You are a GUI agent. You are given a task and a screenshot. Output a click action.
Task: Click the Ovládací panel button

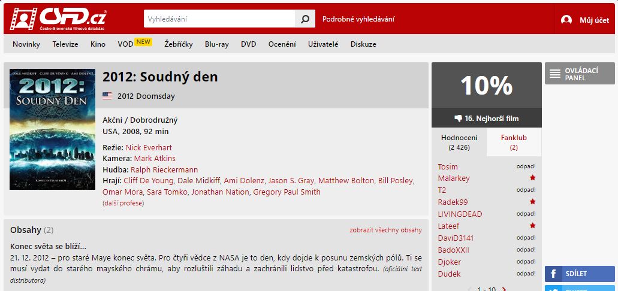click(580, 73)
